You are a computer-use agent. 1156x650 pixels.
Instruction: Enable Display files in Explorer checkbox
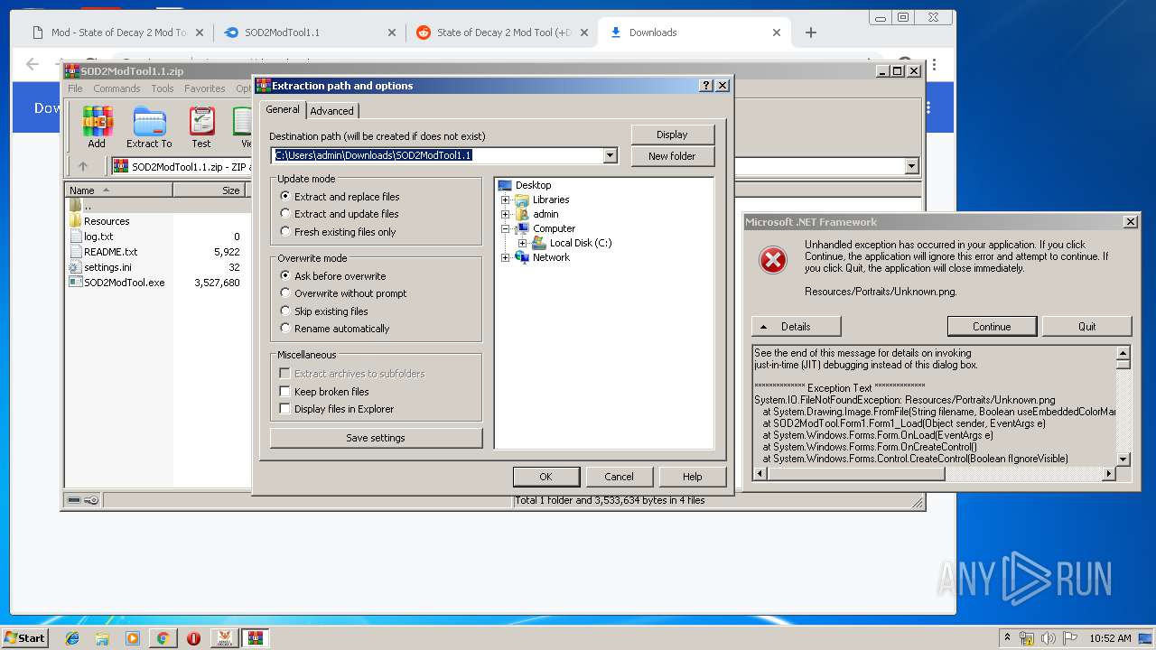(285, 409)
